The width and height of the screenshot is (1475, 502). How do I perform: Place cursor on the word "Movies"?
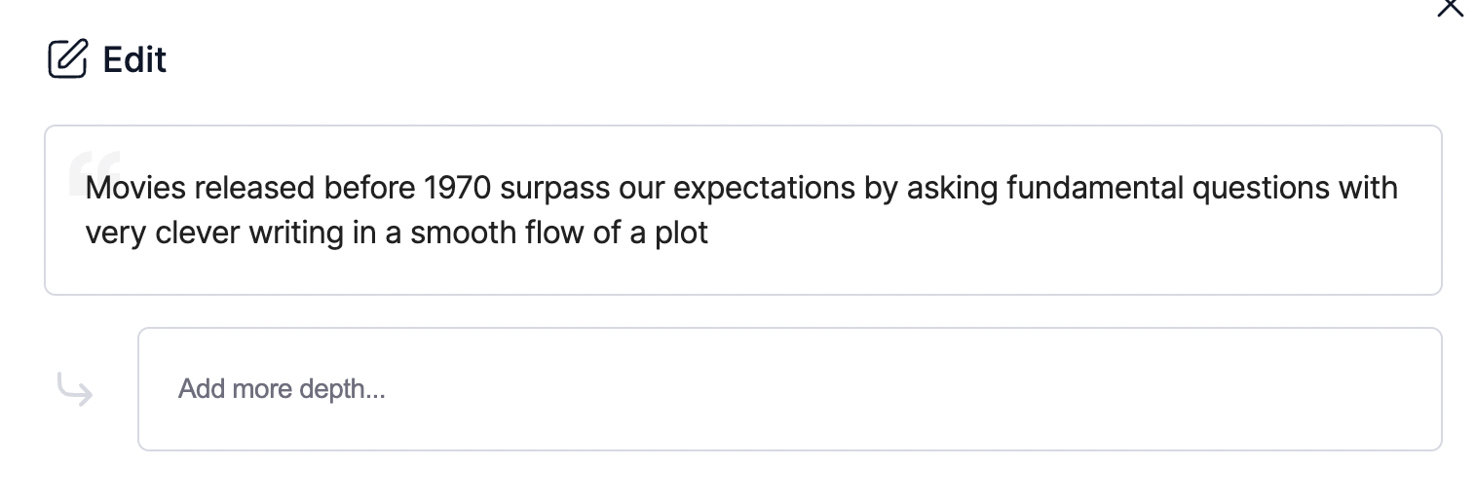point(135,188)
